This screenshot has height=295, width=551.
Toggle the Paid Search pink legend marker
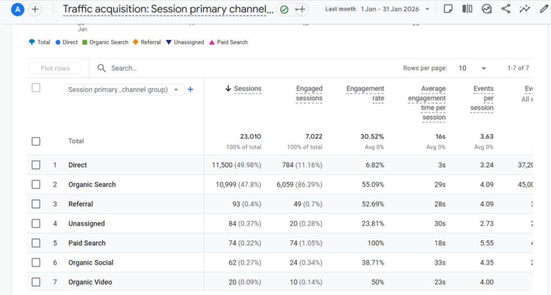coord(211,42)
